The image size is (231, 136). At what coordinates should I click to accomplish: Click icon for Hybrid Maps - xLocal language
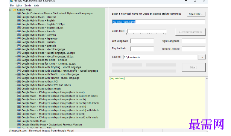19,49
